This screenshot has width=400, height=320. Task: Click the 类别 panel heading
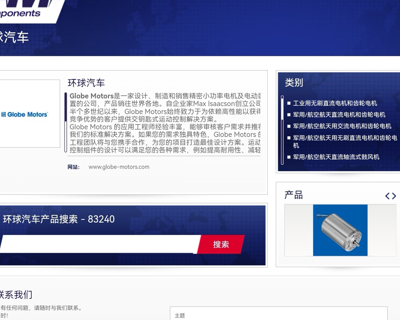click(x=293, y=83)
